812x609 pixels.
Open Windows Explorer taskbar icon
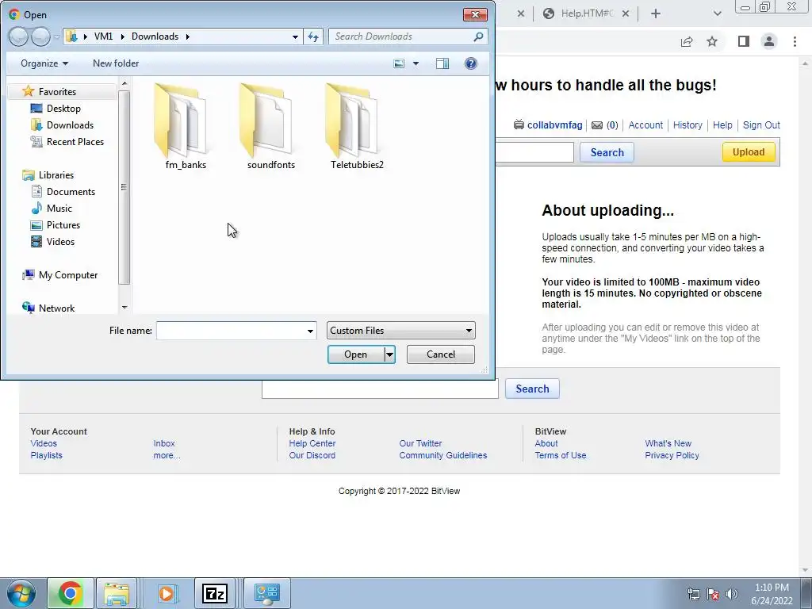point(117,593)
